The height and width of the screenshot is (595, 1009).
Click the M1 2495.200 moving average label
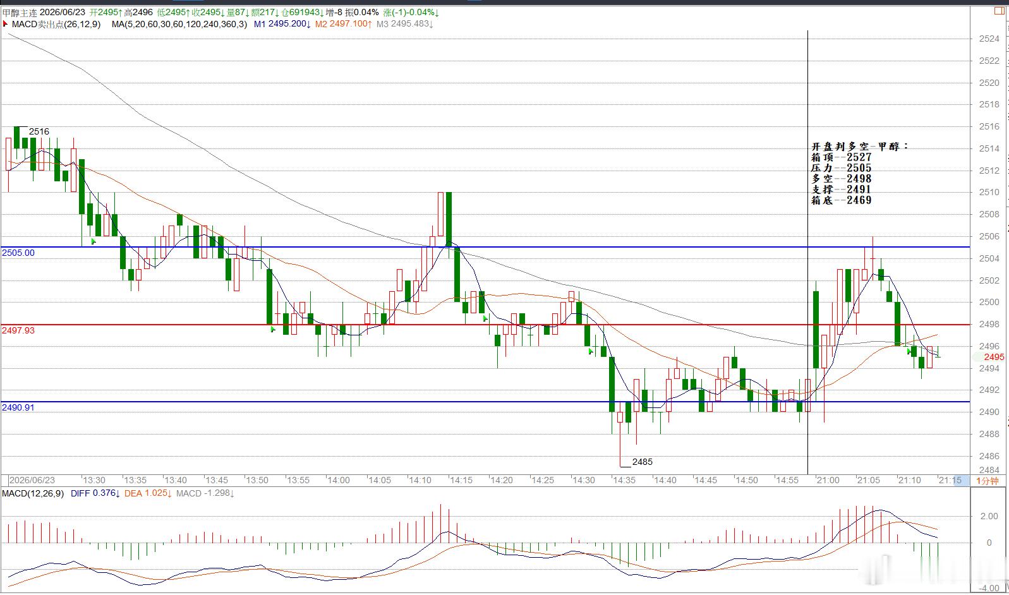tap(282, 24)
